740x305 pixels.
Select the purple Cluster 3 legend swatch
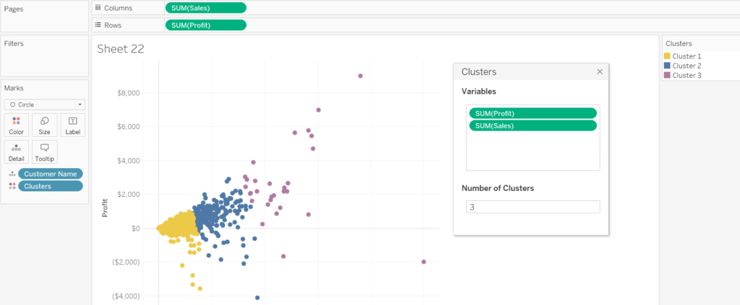pos(668,75)
